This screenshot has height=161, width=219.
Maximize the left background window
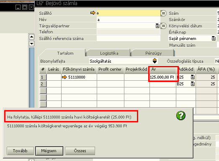point(25,7)
